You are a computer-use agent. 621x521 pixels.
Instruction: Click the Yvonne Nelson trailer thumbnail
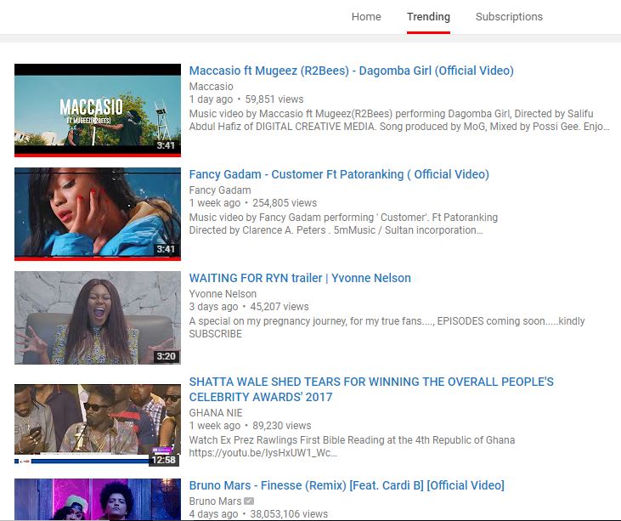(x=98, y=318)
